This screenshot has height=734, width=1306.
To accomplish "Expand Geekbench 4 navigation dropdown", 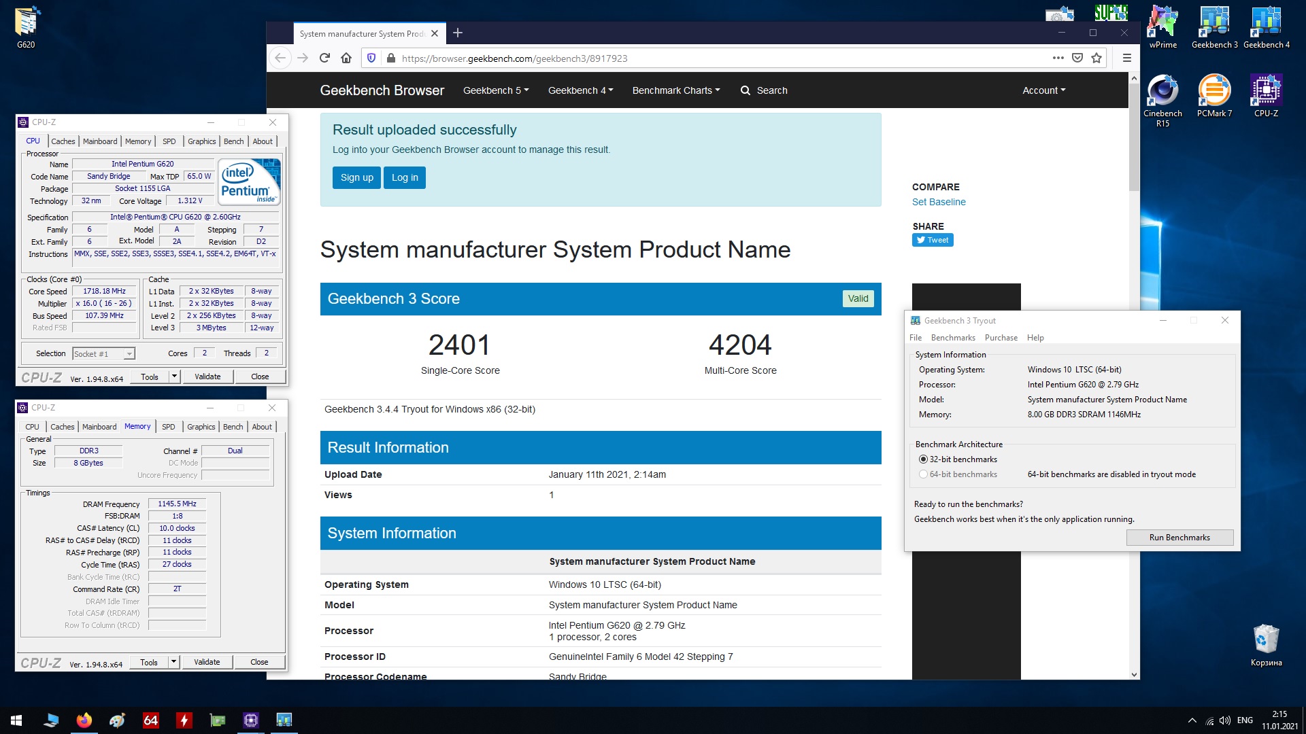I will pyautogui.click(x=580, y=90).
